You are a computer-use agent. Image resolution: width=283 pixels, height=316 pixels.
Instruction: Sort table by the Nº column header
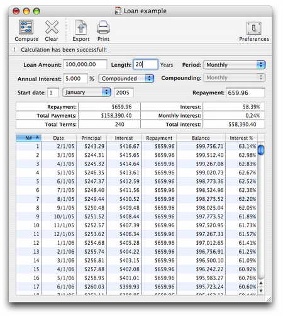(28, 138)
